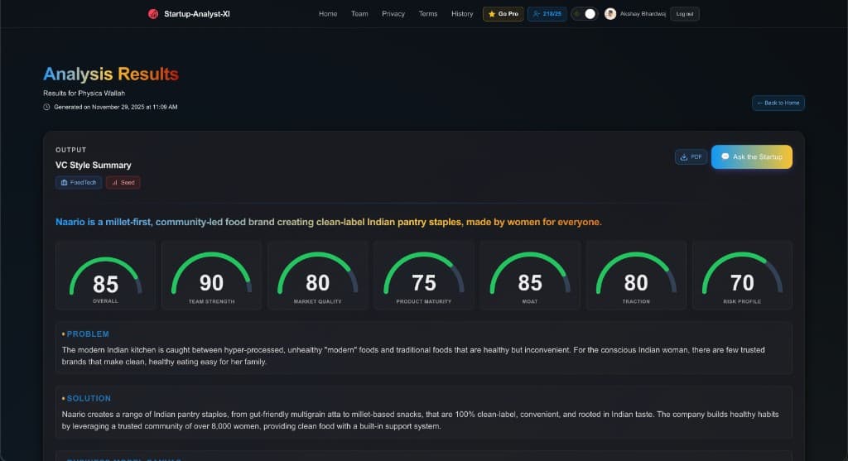848x461 pixels.
Task: Open the Terms nav link
Action: (x=428, y=14)
